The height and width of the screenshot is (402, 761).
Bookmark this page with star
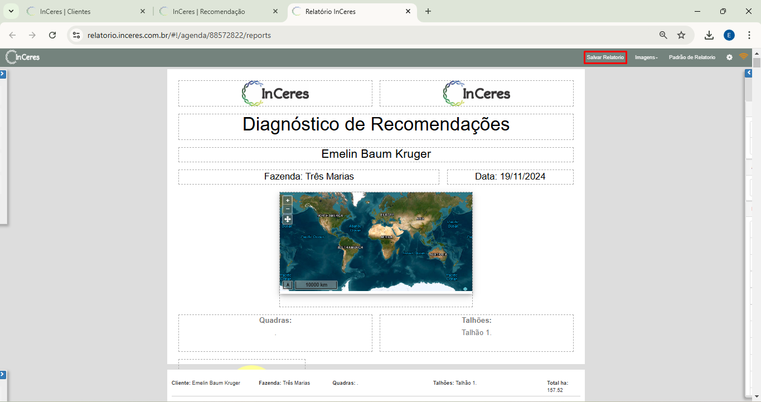click(681, 35)
